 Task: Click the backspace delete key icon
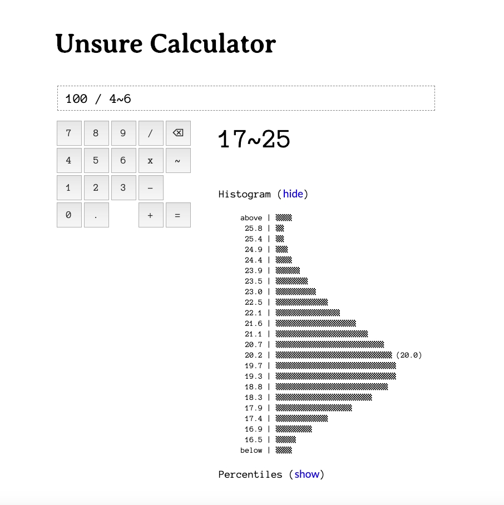(x=178, y=133)
